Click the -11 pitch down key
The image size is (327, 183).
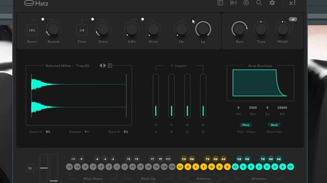point(73,159)
